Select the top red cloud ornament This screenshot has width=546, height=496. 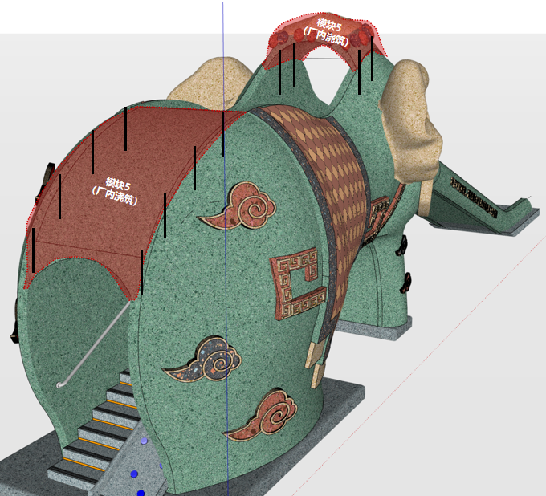coord(241,206)
